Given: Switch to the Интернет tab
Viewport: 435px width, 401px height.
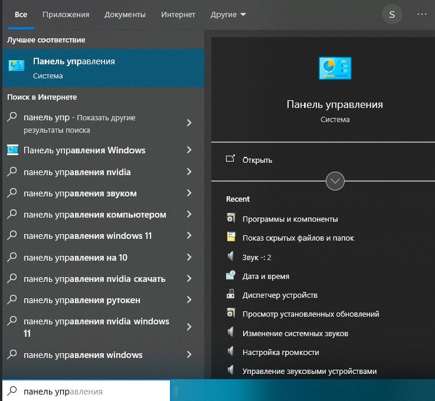Looking at the screenshot, I should (178, 15).
